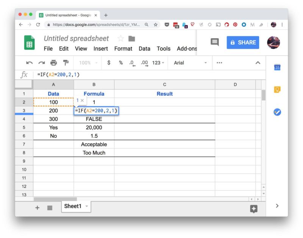The width and height of the screenshot is (303, 238).
Task: Open Google Keep side panel
Action: [277, 90]
